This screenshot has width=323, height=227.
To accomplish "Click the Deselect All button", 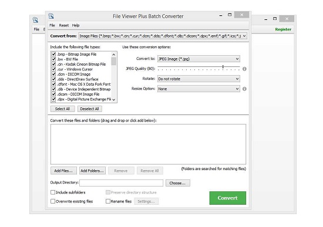I will (x=89, y=109).
